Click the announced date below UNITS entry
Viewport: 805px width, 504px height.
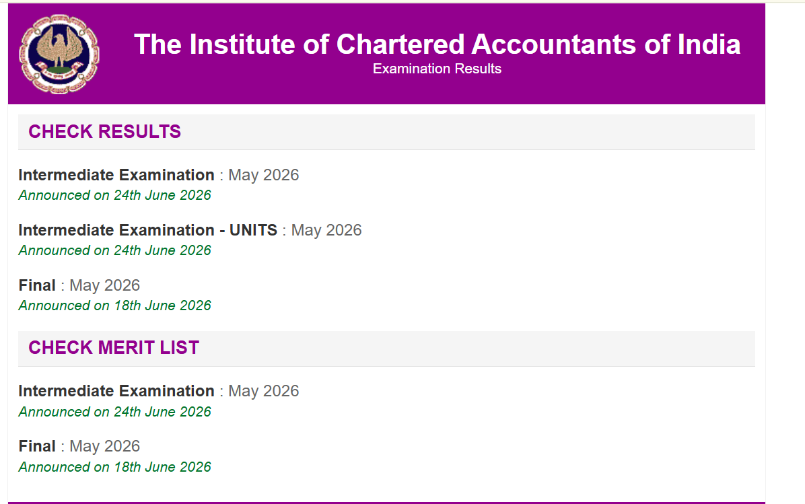point(115,250)
